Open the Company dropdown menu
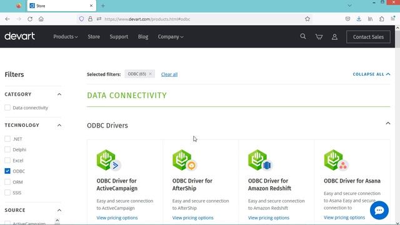This screenshot has height=225, width=400. (171, 37)
